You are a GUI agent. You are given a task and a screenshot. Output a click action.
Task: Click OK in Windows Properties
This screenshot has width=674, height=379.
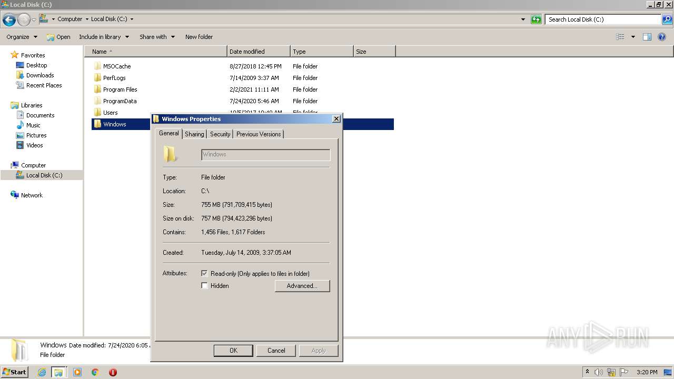pos(233,351)
